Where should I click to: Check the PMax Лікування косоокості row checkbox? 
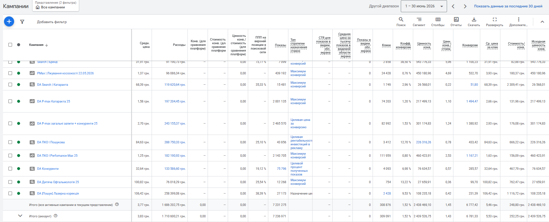(x=10, y=73)
